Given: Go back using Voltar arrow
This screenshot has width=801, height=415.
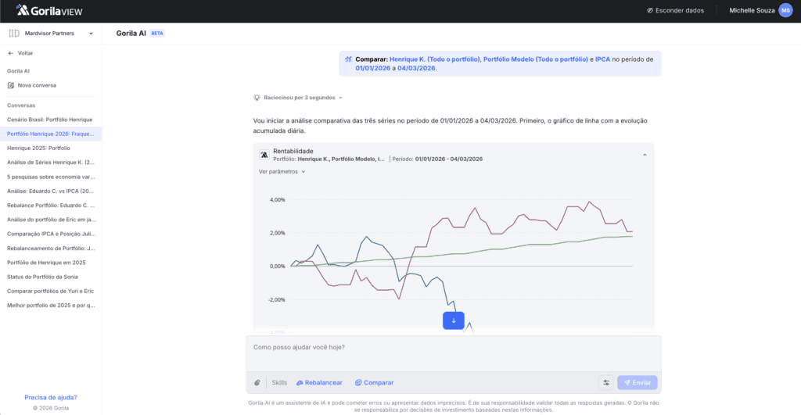Looking at the screenshot, I should click(11, 53).
